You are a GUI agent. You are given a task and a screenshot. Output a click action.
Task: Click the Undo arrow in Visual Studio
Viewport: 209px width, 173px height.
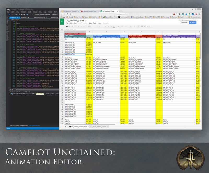[x=27, y=15]
